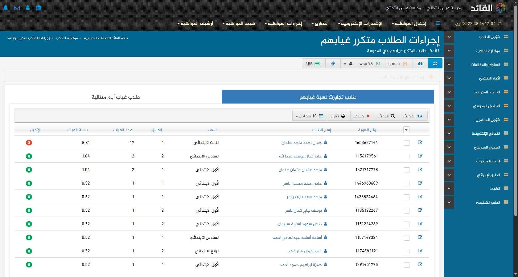Select checkbox for student 1321717778
The width and height of the screenshot is (518, 277).
pos(407,170)
